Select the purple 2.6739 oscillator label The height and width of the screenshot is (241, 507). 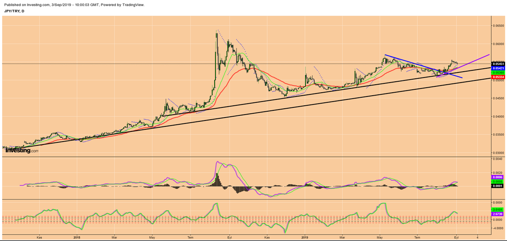pos(497,214)
